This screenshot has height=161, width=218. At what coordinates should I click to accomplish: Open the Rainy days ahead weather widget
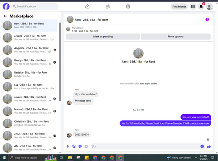click(179, 158)
